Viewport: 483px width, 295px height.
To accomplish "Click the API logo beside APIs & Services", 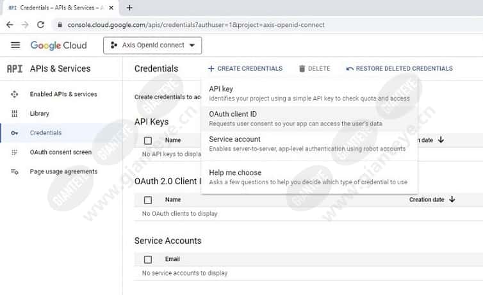I will coord(15,68).
